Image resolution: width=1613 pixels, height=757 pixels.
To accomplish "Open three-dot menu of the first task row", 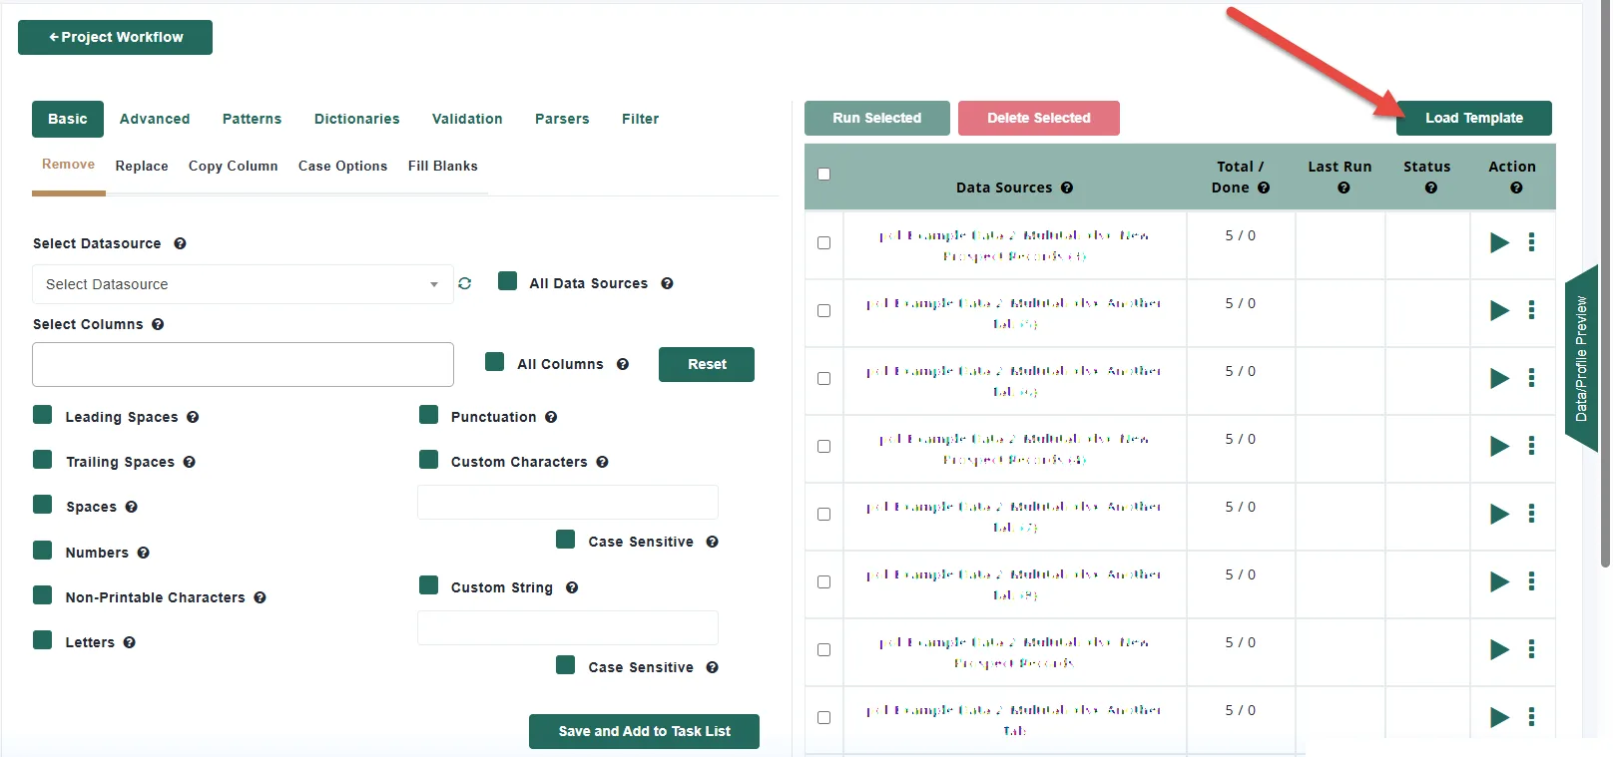I will (1531, 242).
